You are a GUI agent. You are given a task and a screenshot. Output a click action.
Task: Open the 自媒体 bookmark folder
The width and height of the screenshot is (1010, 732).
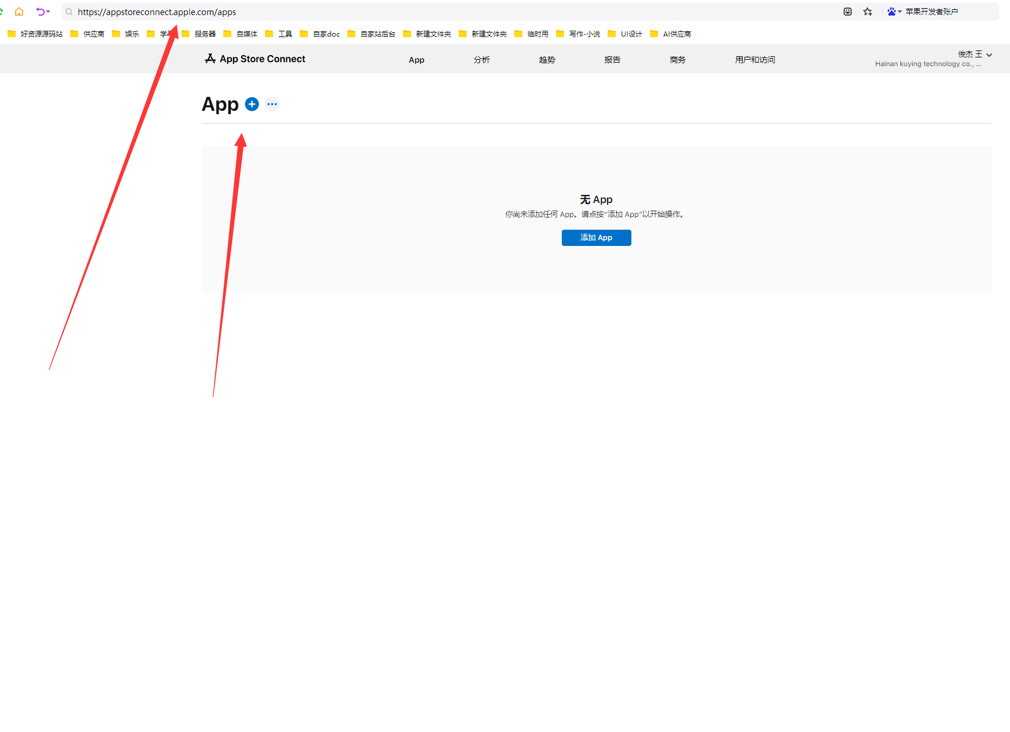(241, 34)
